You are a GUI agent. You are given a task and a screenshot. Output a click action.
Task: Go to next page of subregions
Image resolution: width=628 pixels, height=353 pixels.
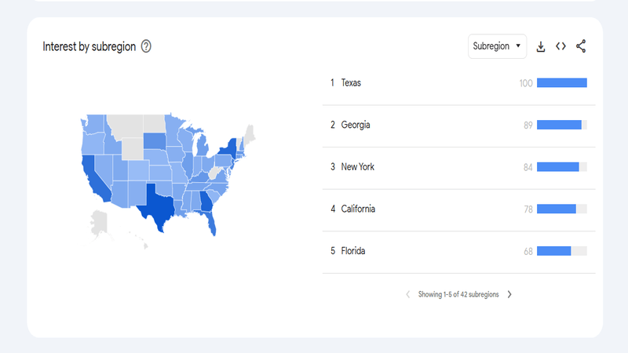point(509,294)
